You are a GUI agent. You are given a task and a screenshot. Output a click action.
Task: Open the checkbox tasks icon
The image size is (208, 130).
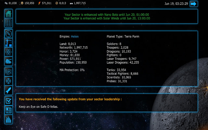8,101
